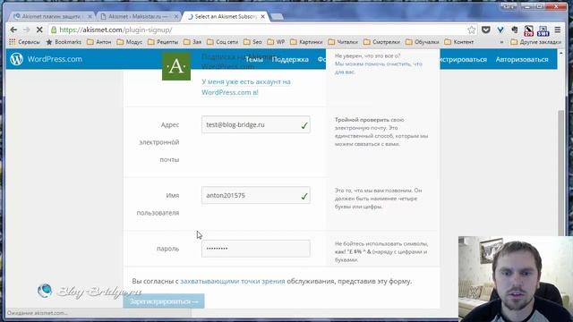The width and height of the screenshot is (573, 322).
Task: Open the Соц сети bookmark folder
Action: [x=223, y=42]
